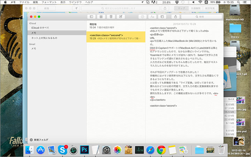Click the note date 2015年10月7日 15:29
Screen dimensions: 251x157
click(184, 24)
